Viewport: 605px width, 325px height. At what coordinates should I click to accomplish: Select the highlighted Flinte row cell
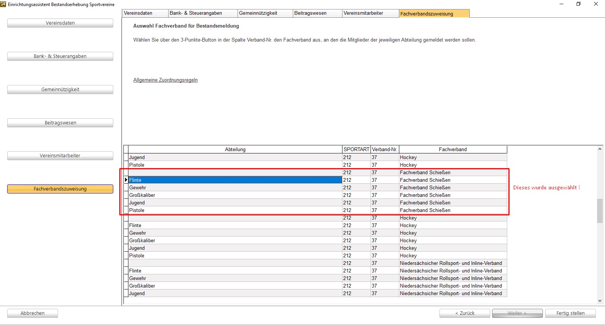tap(235, 180)
